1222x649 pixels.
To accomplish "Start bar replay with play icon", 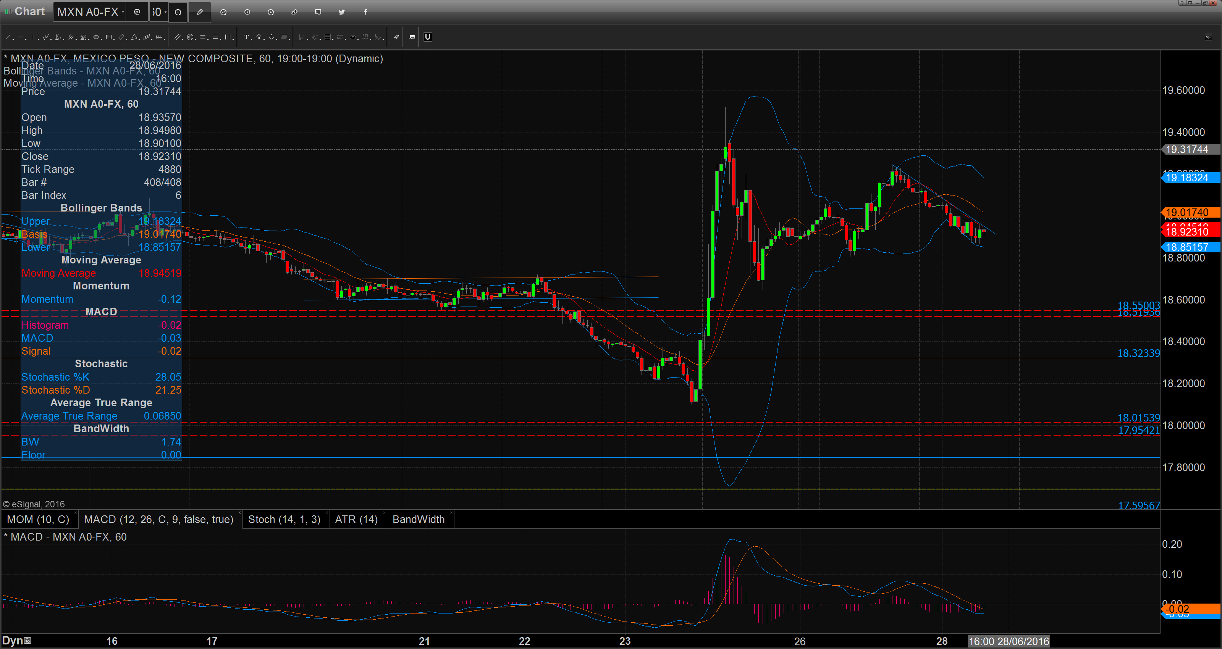I will pyautogui.click(x=247, y=12).
